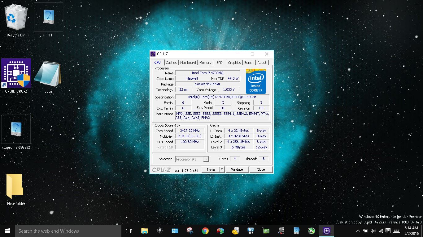Click the Package value Socket 947 rPGA
The image size is (423, 237).
(207, 84)
